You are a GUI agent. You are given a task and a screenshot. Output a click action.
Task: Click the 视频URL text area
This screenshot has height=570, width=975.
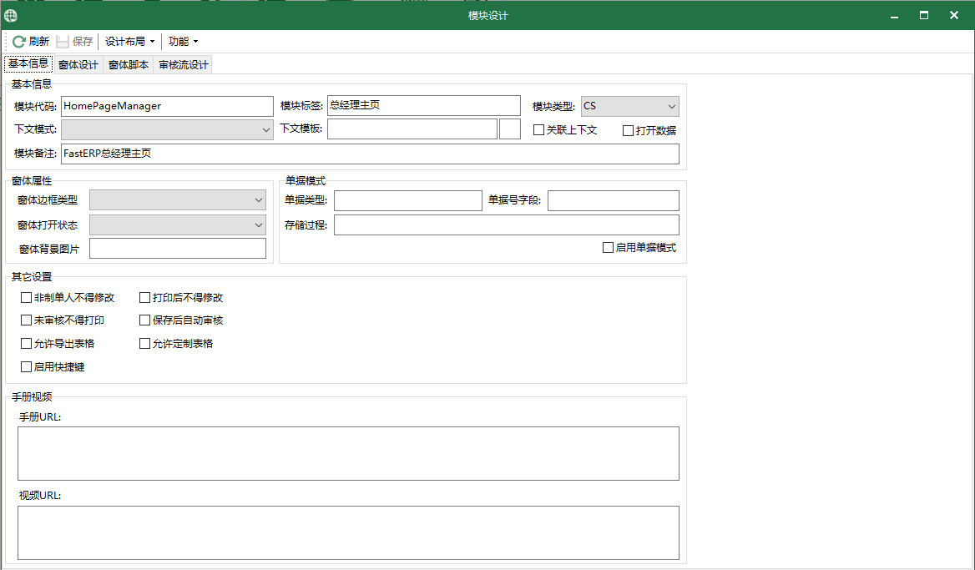[x=348, y=532]
